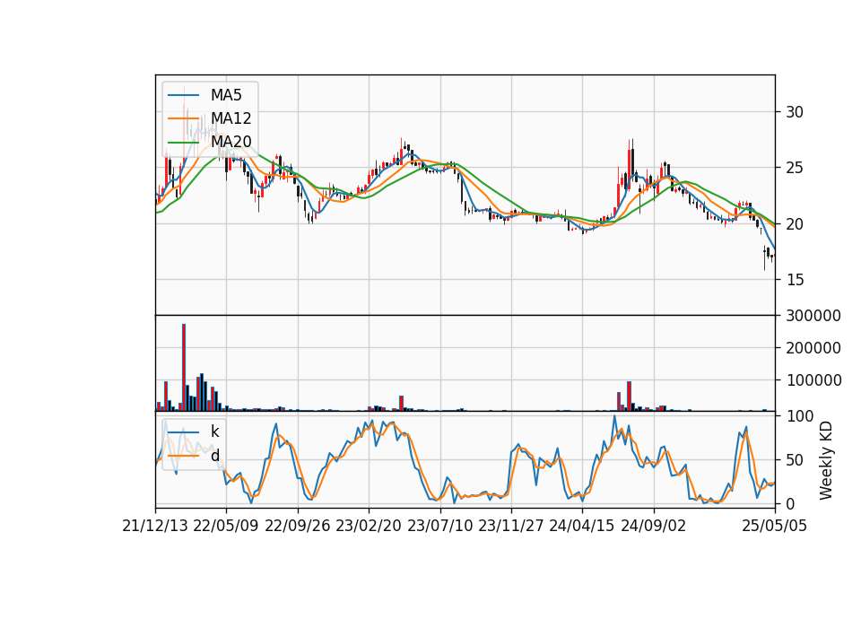Click the price axis label 30
This screenshot has width=861, height=619.
(x=795, y=112)
